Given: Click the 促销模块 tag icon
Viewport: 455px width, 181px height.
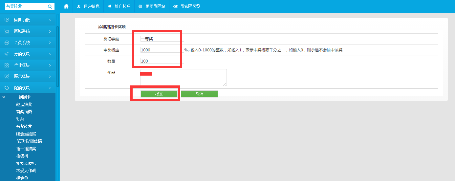Looking at the screenshot, I should (7, 88).
